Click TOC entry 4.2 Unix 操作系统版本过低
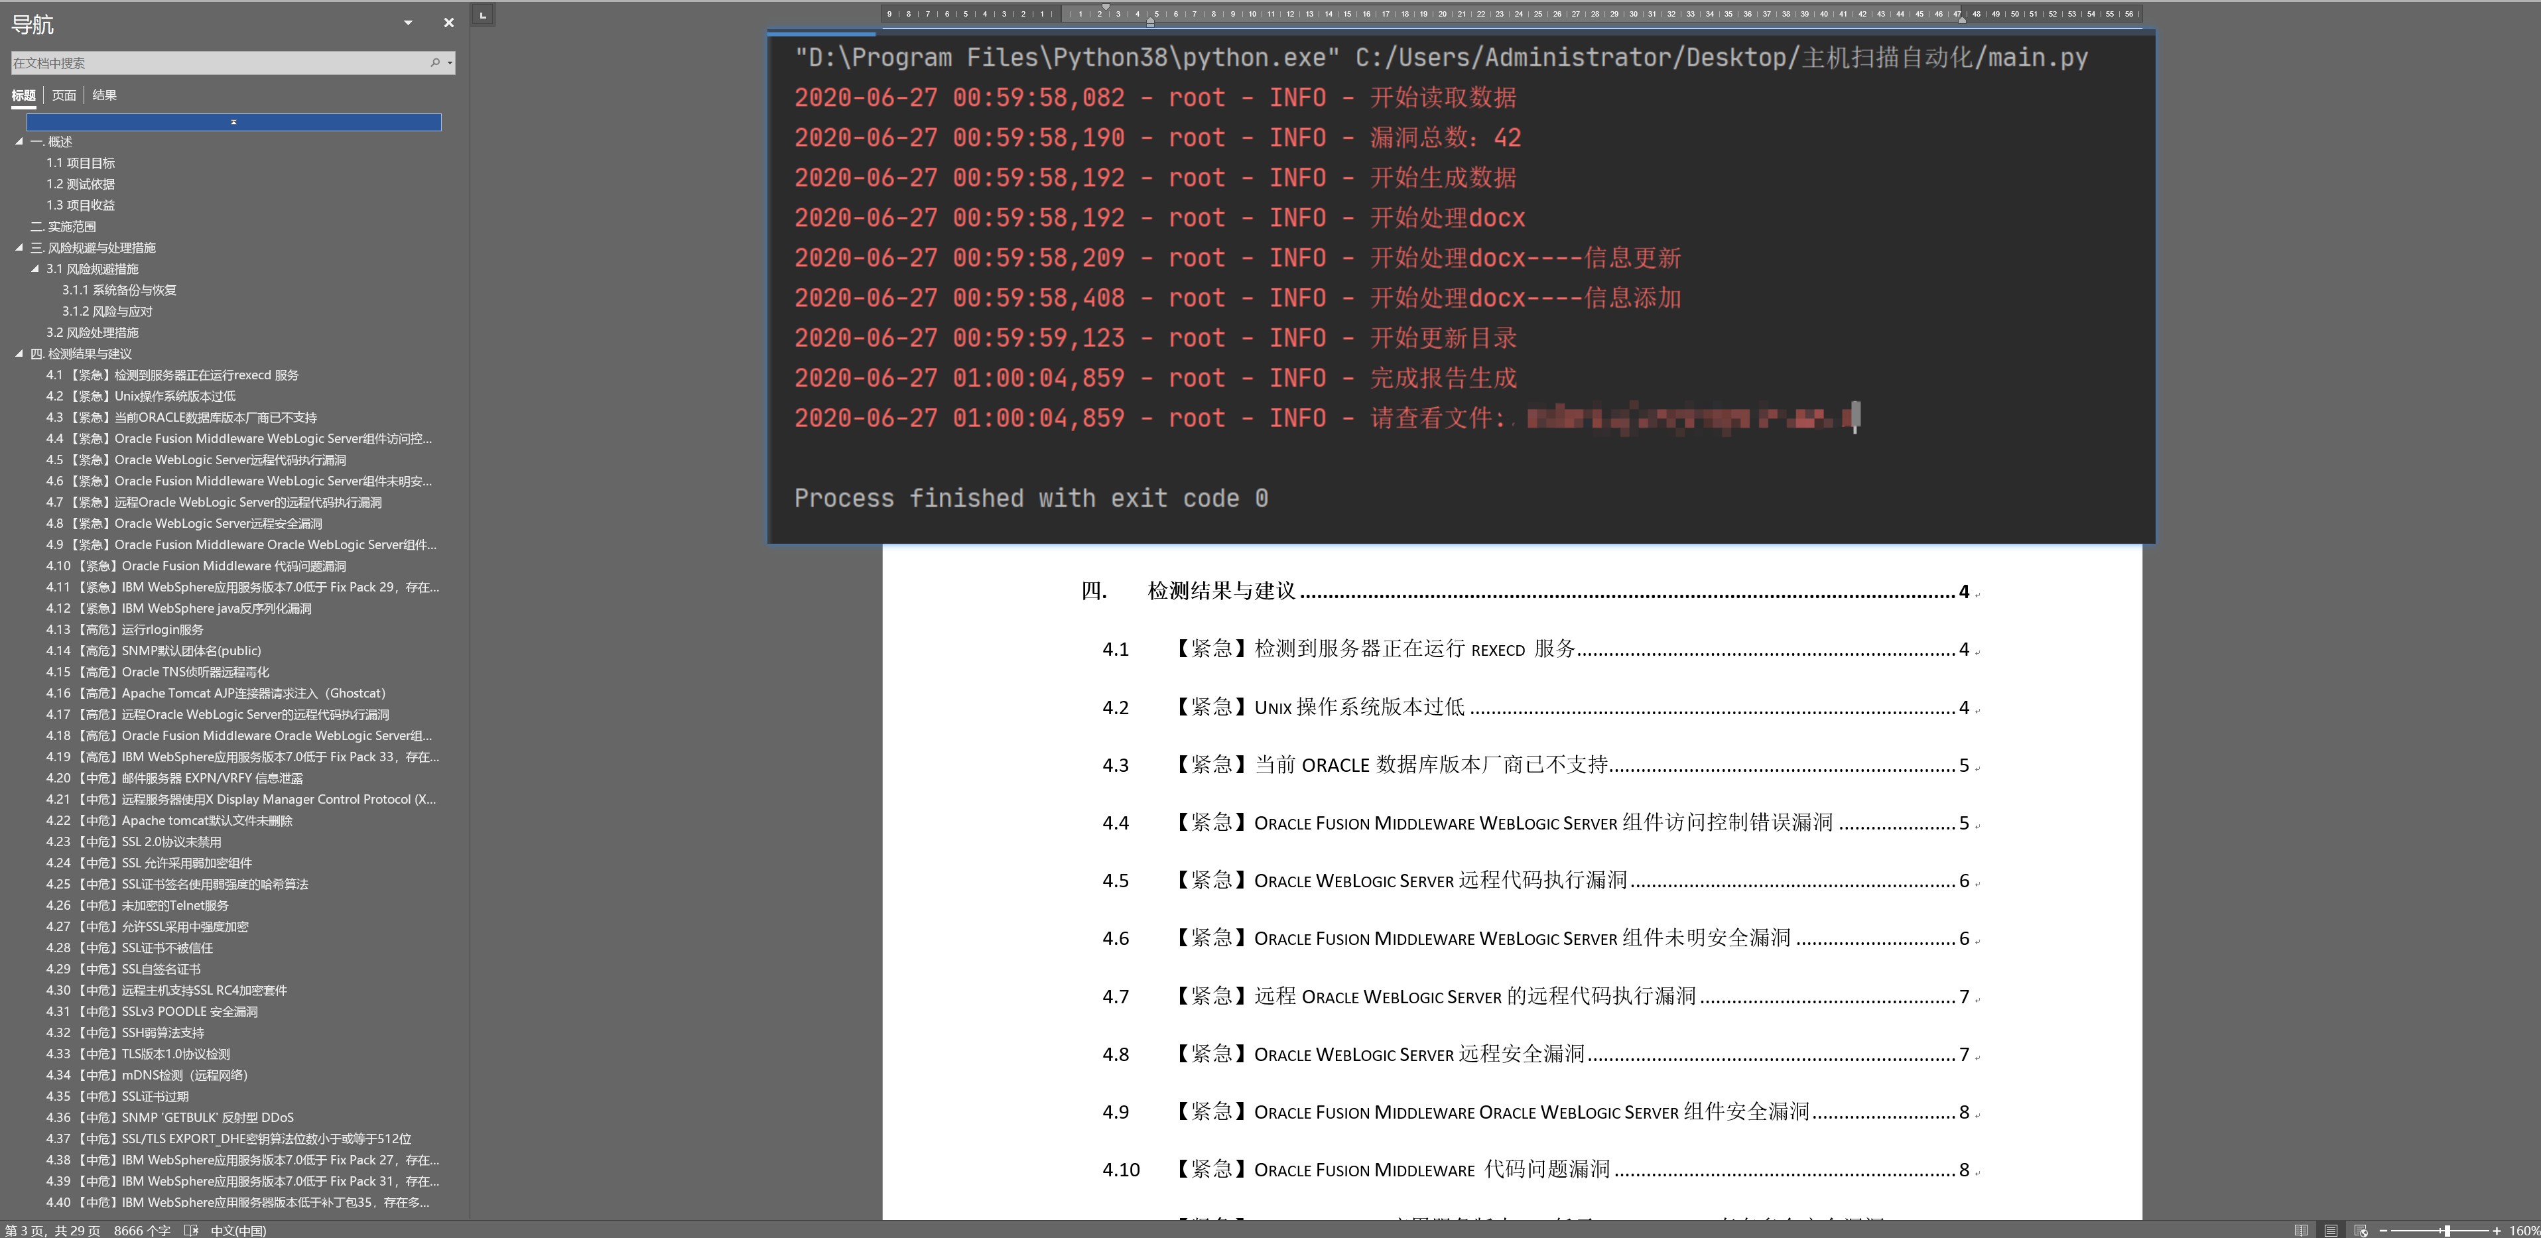Viewport: 2541px width, 1238px height. click(1536, 708)
